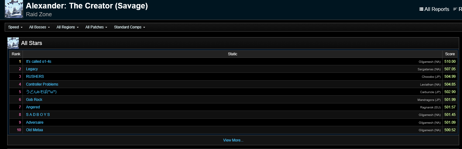
Task: Click rank number 10
Action: coord(19,130)
